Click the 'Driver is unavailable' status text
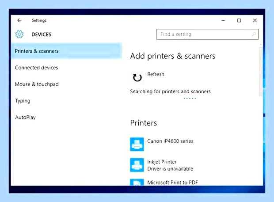 click(170, 169)
